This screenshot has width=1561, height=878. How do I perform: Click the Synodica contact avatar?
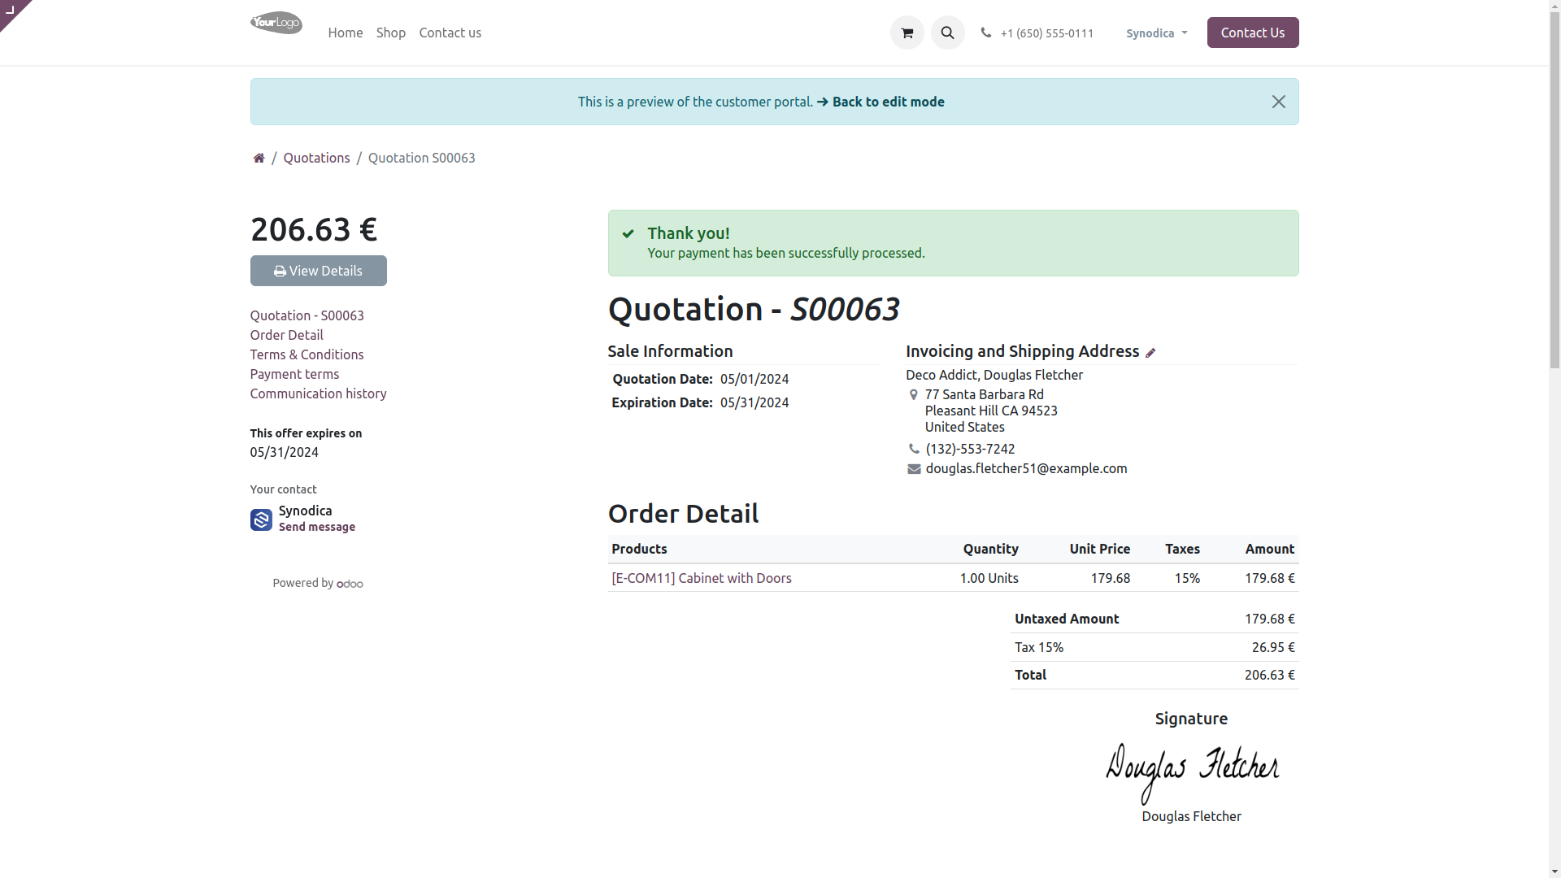pyautogui.click(x=261, y=519)
